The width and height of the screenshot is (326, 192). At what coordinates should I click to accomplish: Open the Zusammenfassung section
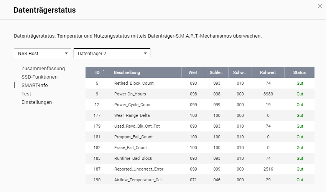(x=43, y=68)
